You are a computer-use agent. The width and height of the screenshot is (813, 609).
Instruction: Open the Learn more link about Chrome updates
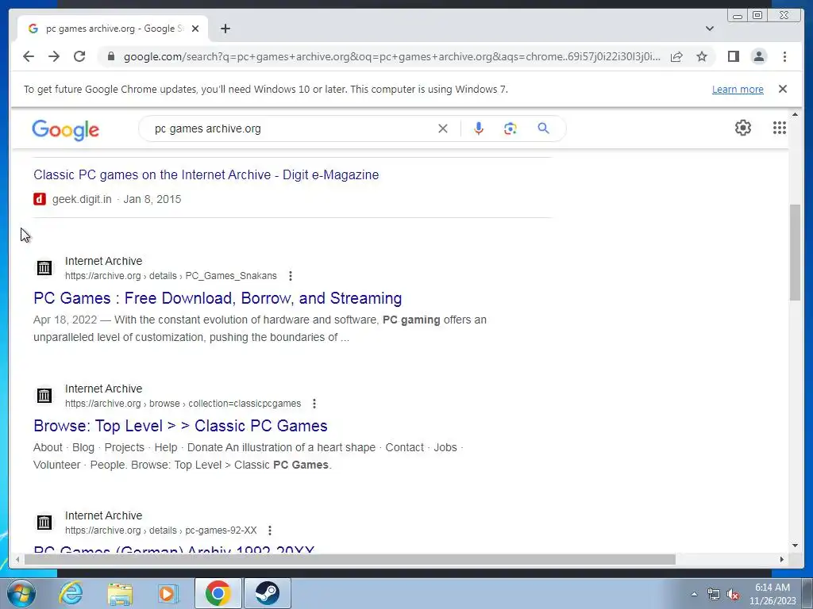pyautogui.click(x=738, y=89)
